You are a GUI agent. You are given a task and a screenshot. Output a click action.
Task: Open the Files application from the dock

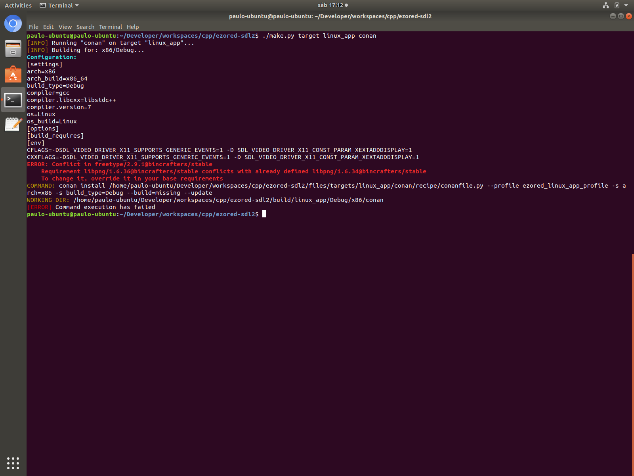[13, 48]
